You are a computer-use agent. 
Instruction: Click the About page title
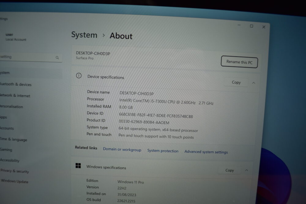tap(121, 36)
